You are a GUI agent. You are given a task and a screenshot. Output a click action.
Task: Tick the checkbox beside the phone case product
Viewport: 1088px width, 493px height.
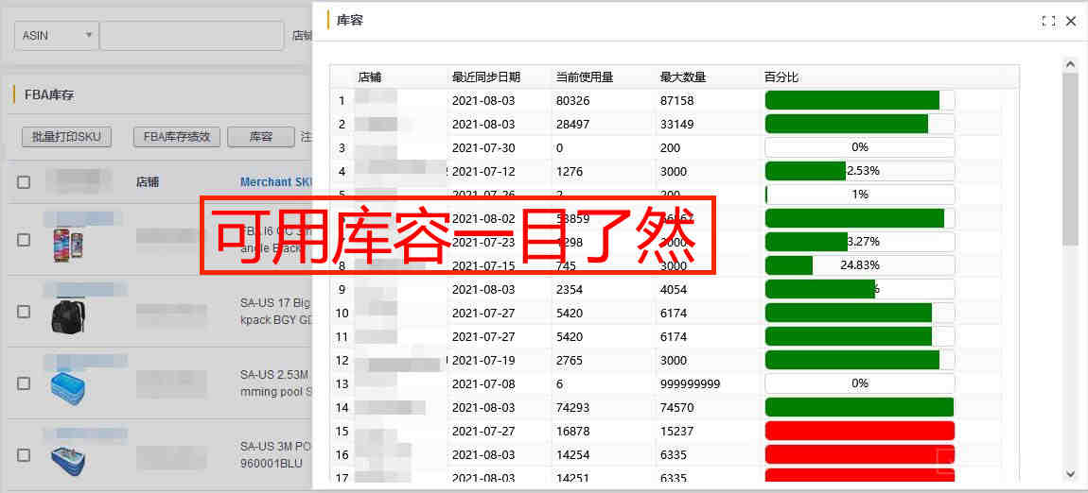[x=24, y=240]
